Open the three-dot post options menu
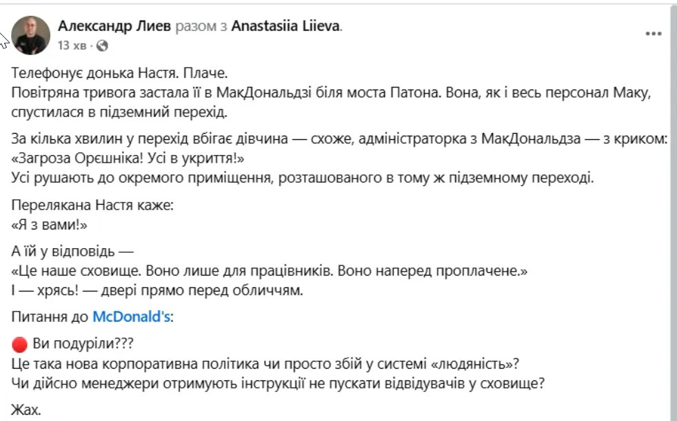The width and height of the screenshot is (677, 421). click(653, 33)
